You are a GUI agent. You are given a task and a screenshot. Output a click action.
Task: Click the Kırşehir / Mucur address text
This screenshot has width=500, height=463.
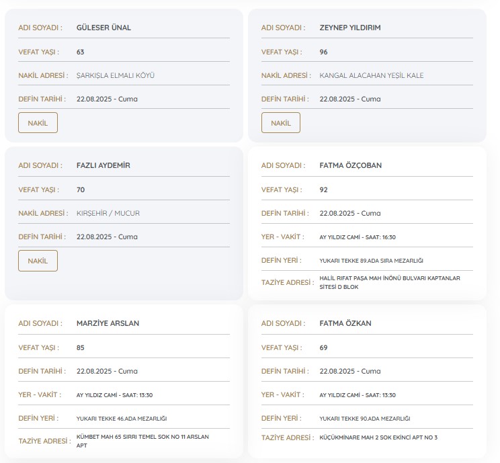pyautogui.click(x=108, y=213)
